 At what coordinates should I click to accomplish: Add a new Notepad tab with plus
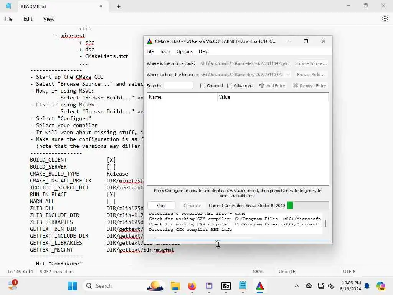click(118, 7)
